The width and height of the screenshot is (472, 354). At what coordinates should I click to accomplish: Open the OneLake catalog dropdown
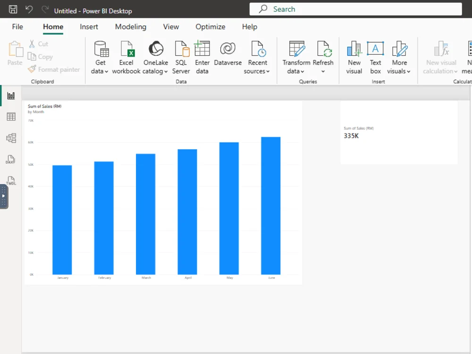pos(156,58)
